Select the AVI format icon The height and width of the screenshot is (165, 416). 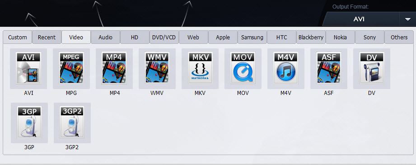28,69
